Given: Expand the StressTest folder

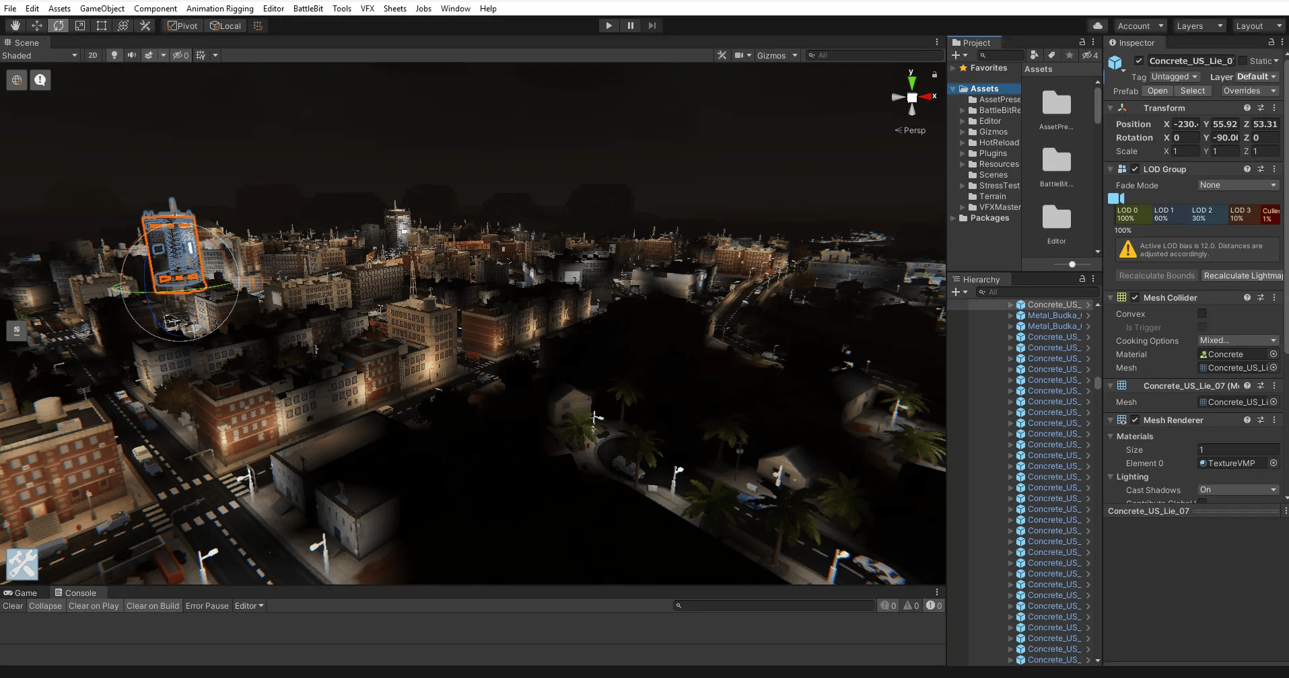Looking at the screenshot, I should (x=963, y=186).
